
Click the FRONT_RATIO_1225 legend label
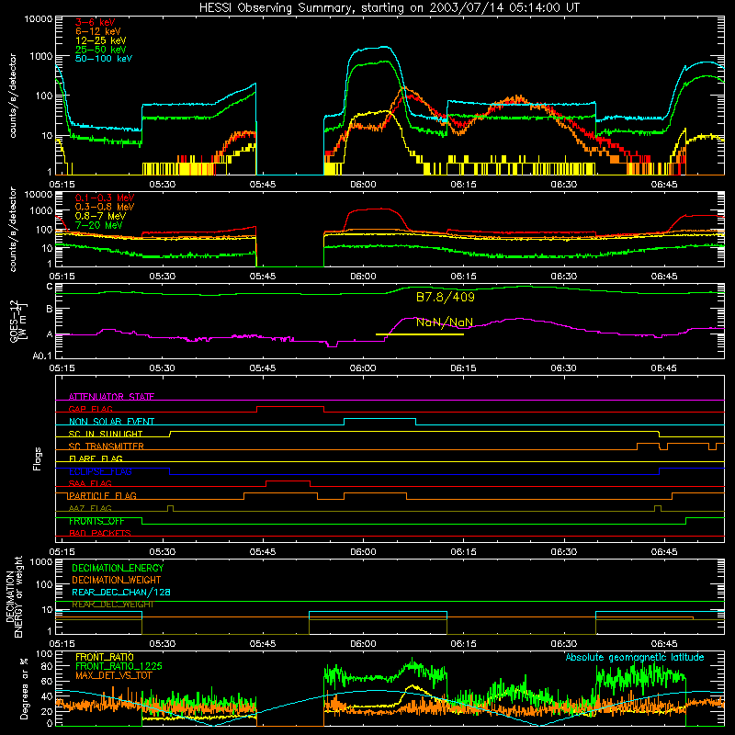119,666
